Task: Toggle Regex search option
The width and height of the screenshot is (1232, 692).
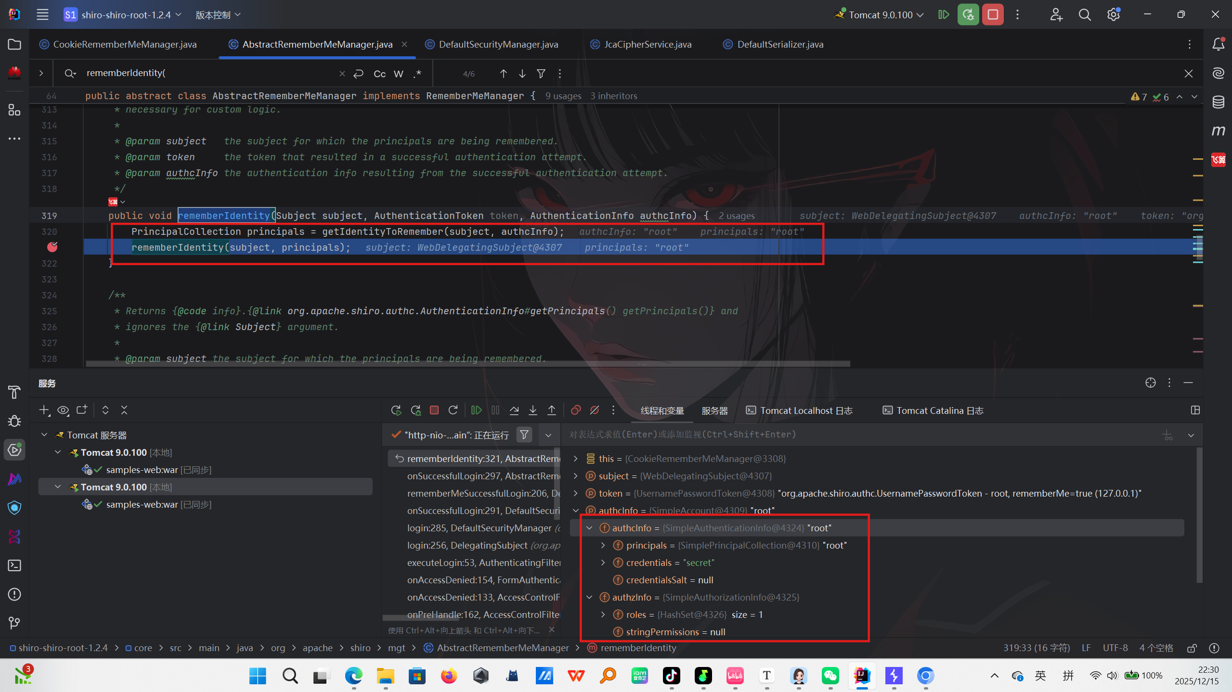Action: tap(417, 74)
